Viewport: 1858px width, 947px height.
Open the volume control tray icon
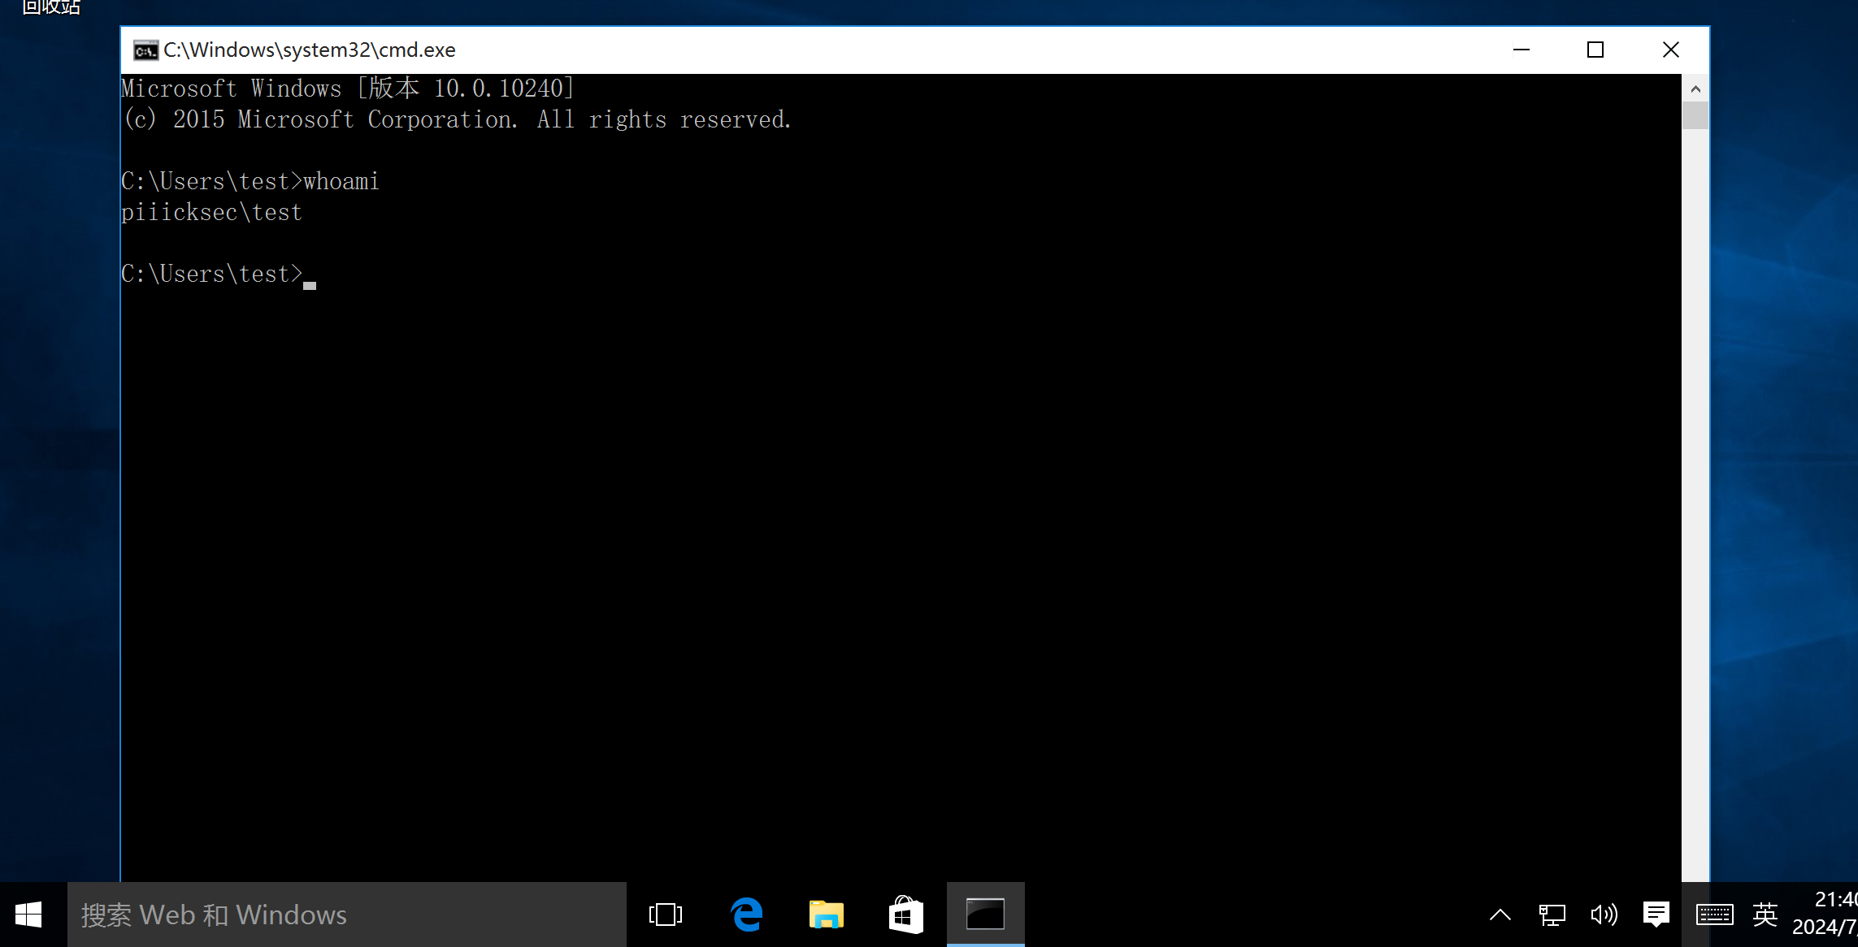click(x=1604, y=915)
